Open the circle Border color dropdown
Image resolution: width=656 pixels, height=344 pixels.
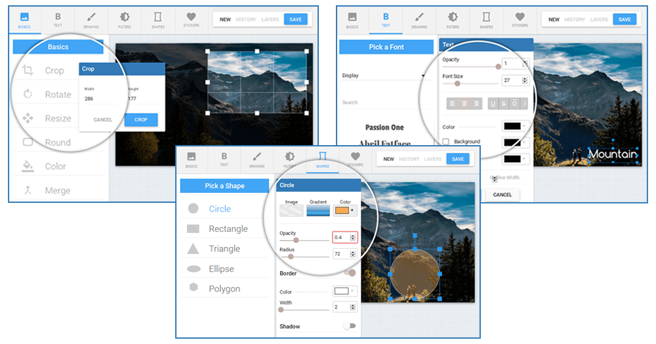coord(344,291)
